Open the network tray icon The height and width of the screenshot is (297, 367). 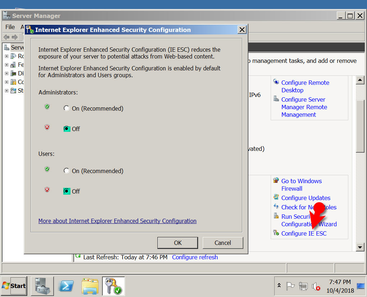[303, 286]
